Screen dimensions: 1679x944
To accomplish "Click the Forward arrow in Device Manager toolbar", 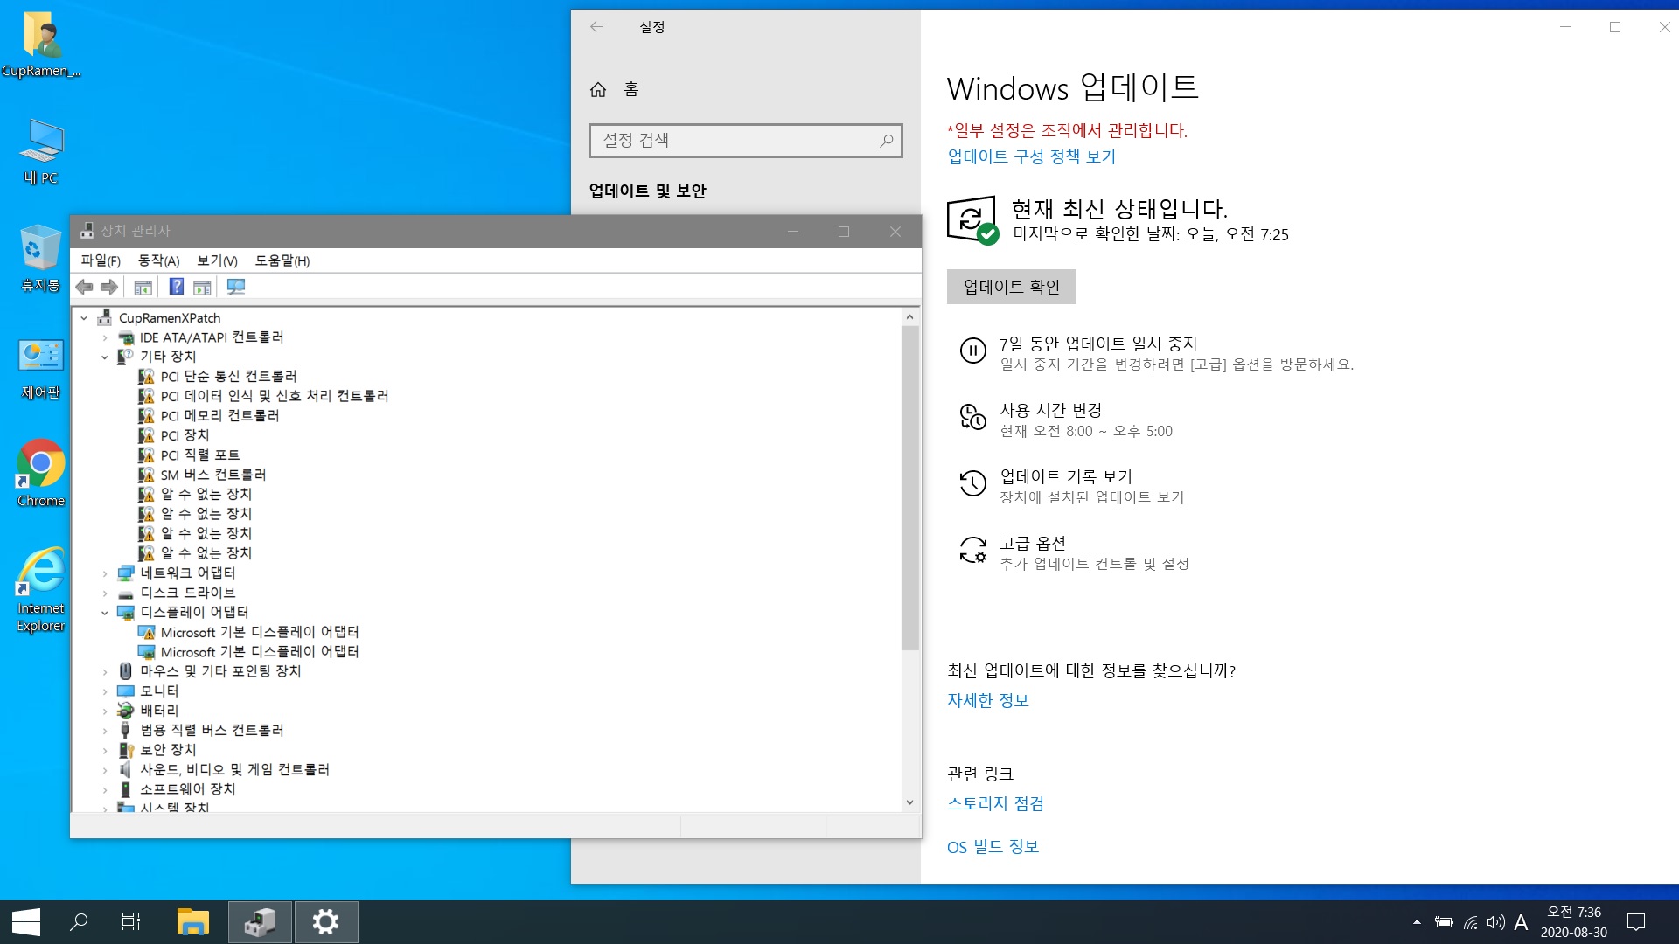I will click(108, 287).
